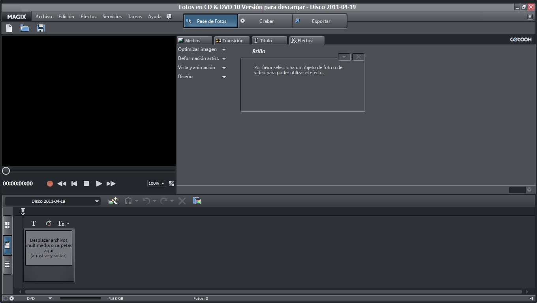Screen dimensions: 537x303
Task: Click the preview position slider handle
Action: [6, 171]
